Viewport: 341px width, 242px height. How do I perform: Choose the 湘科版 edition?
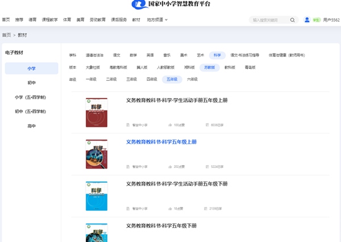point(189,67)
